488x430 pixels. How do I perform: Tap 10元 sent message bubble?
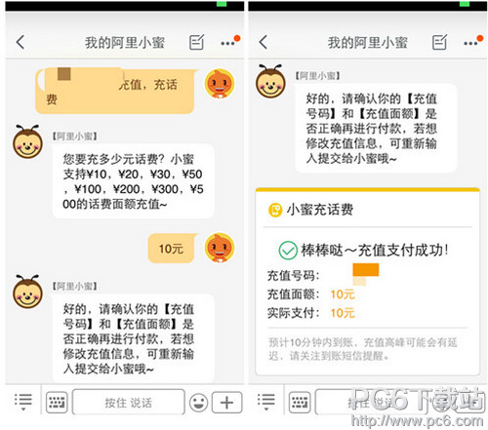click(172, 249)
